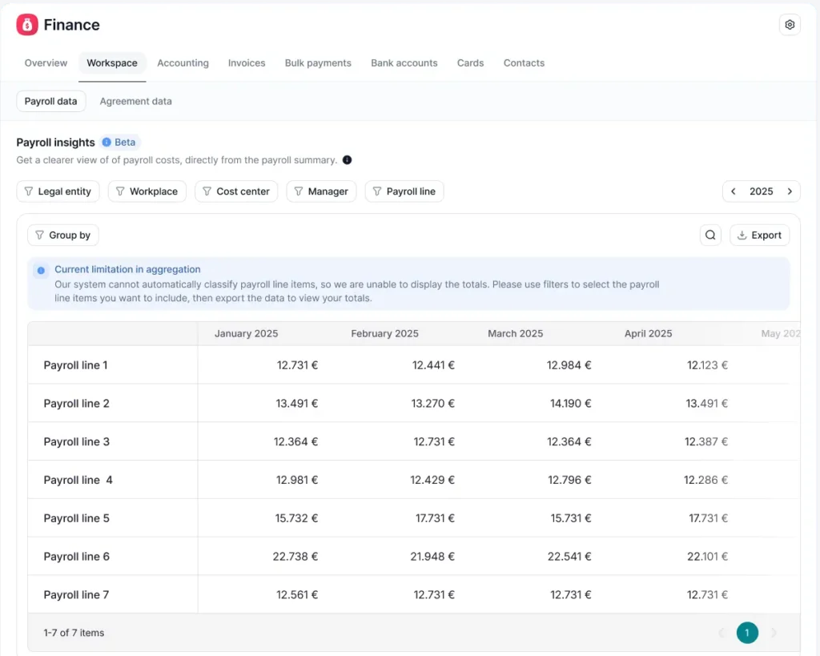The image size is (820, 656).
Task: Go to the previous year with left chevron
Action: (734, 191)
